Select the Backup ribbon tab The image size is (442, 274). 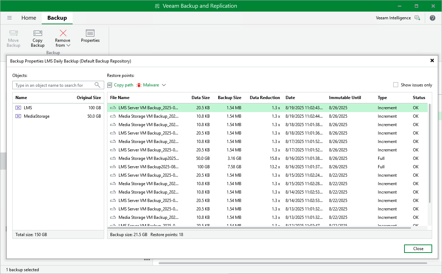[x=57, y=18]
